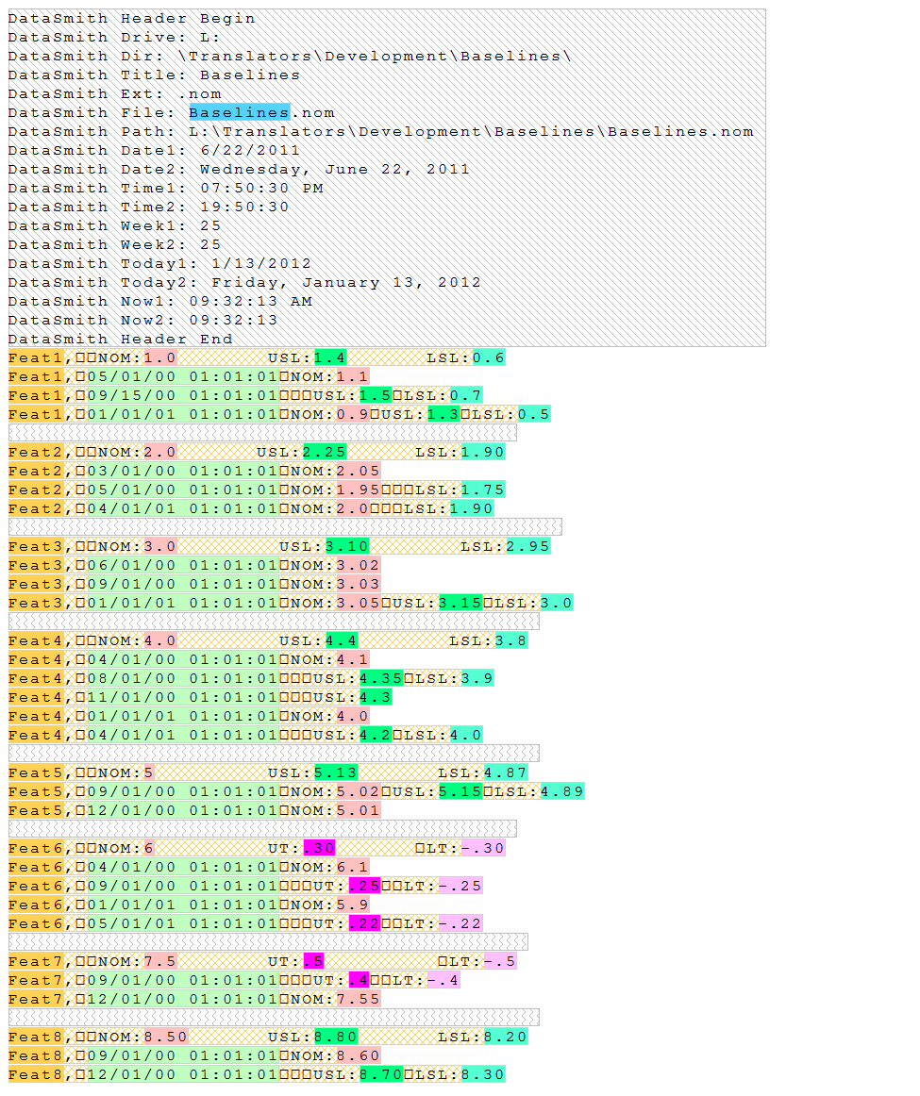The image size is (920, 1096).
Task: Select the Feat3 USL value 3.15
Action: tap(460, 603)
